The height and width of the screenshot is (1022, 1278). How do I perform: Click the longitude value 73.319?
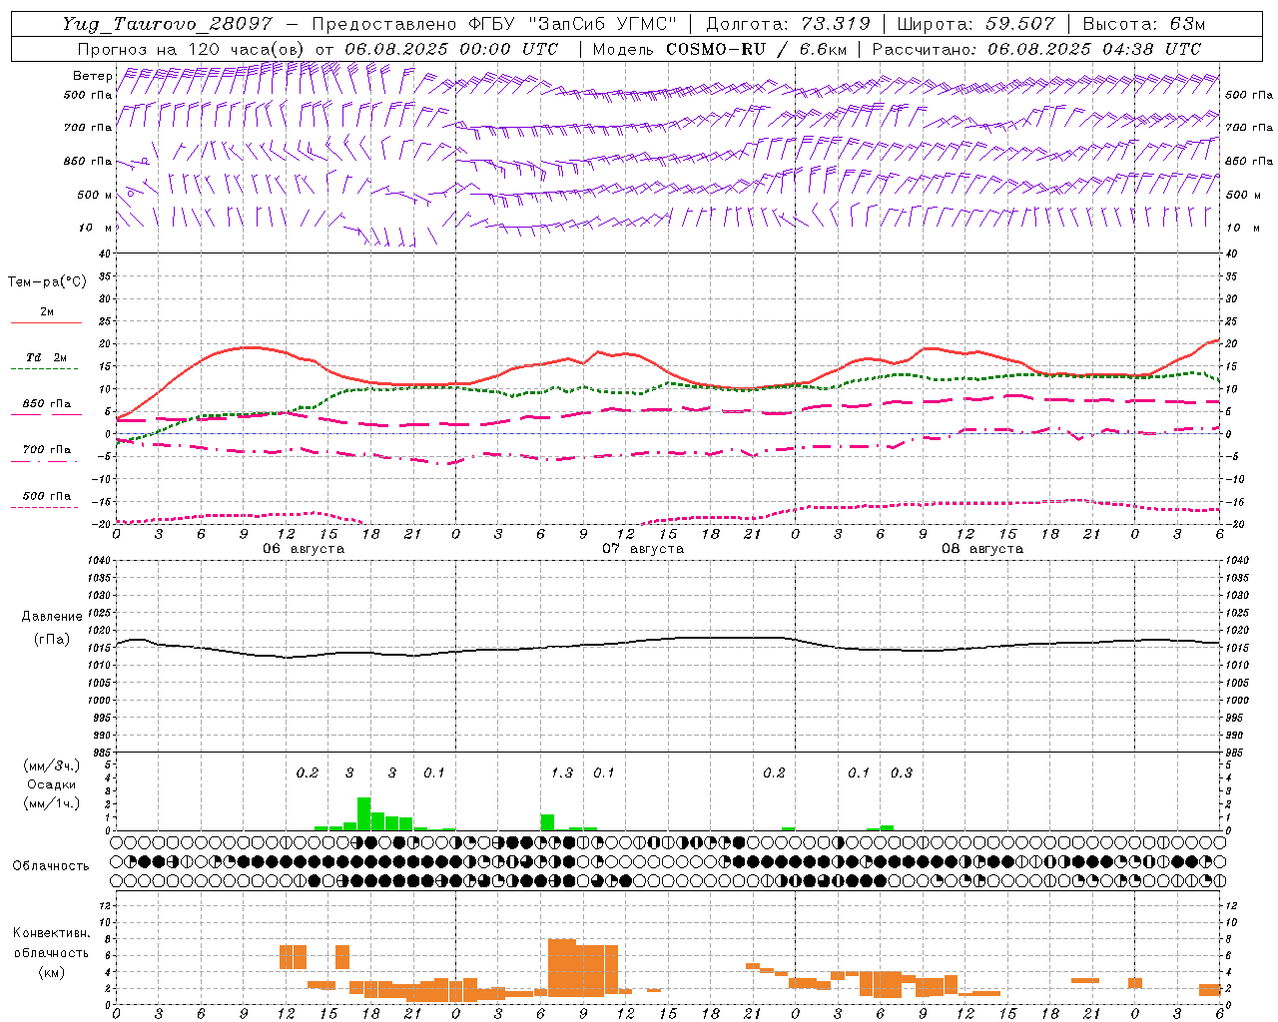837,24
